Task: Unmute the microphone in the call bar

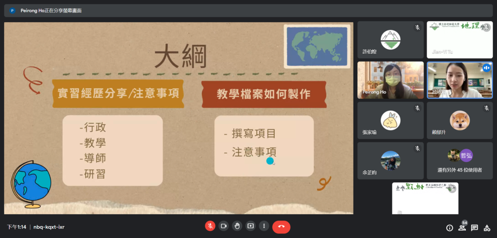Action: pos(210,226)
